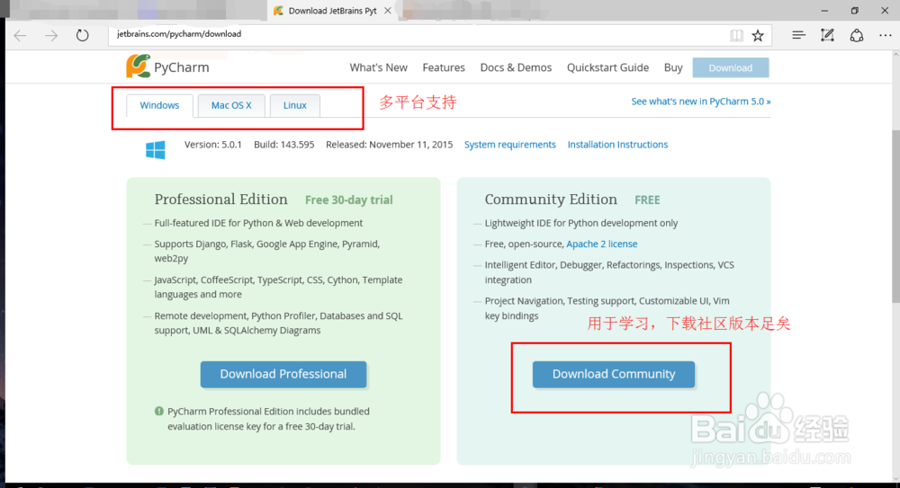Refresh the page with reload icon

[83, 36]
